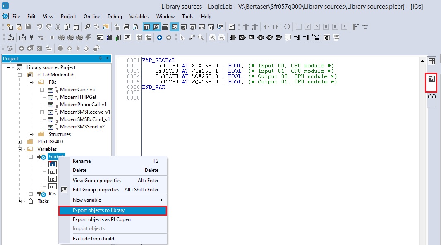Click the END_VAR line in the editor
This screenshot has height=245, width=441.
[153, 87]
